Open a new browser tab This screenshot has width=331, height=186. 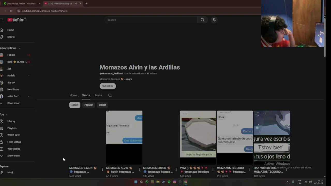tap(86, 4)
